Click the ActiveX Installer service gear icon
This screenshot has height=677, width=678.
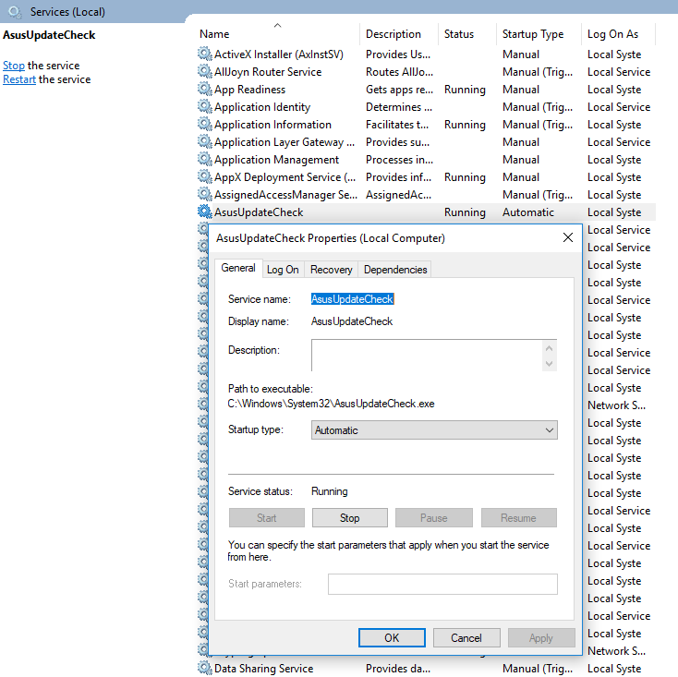tap(204, 54)
